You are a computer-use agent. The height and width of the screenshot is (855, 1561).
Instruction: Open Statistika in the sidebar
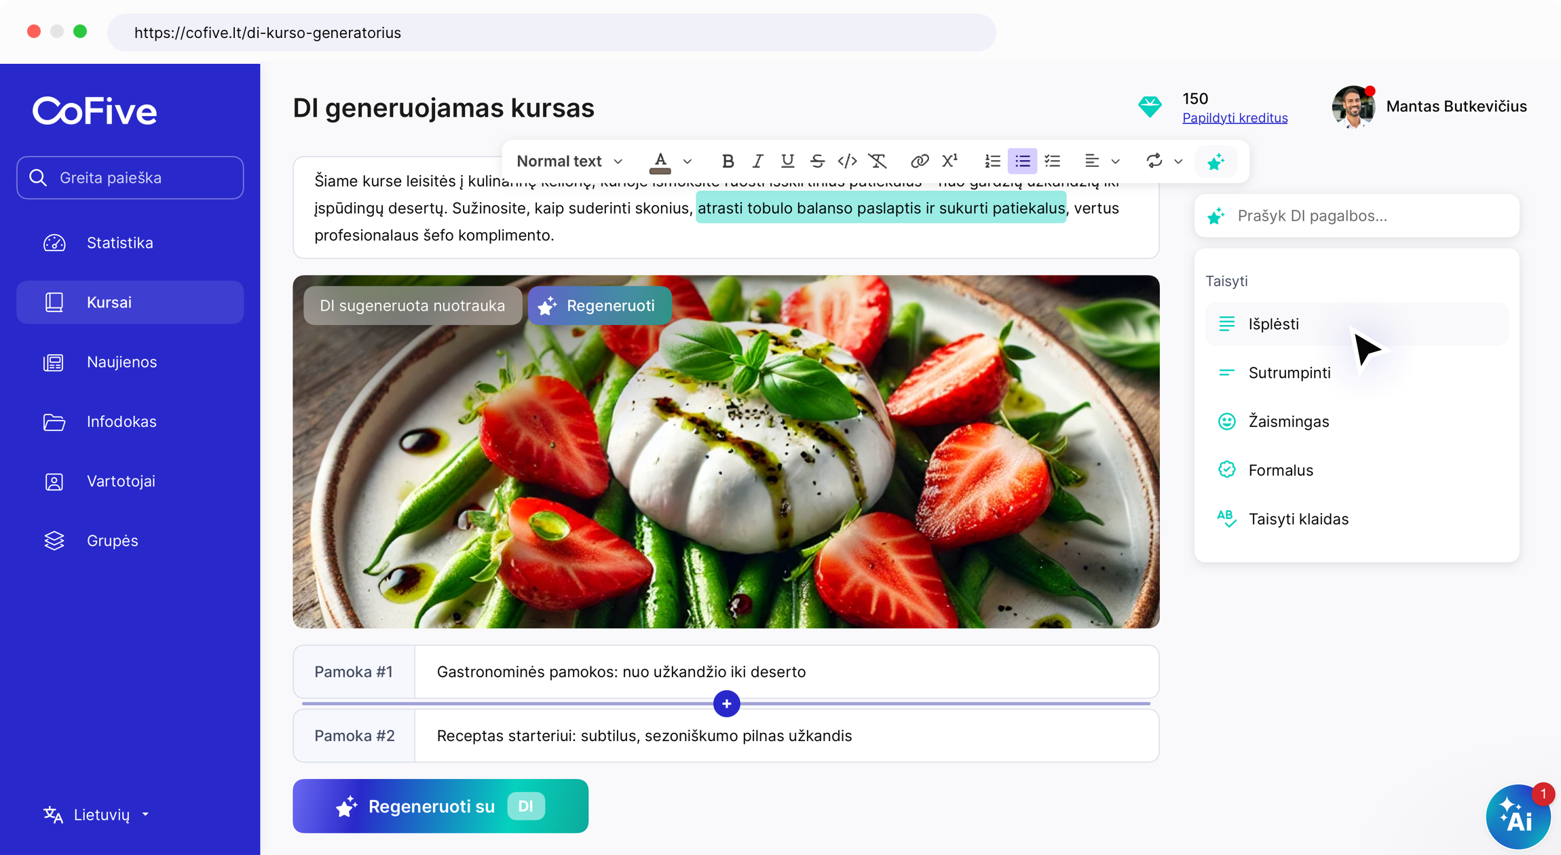[119, 243]
